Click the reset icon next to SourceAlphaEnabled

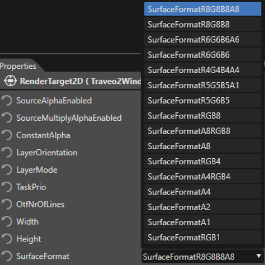click(7, 100)
